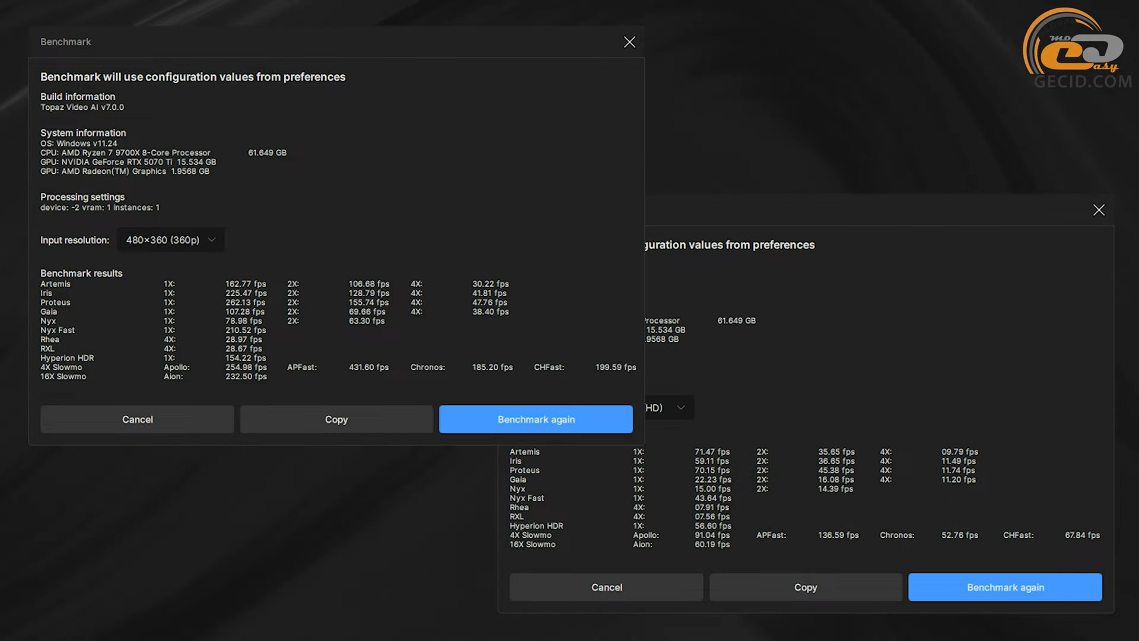Screen dimensions: 1139x641
Task: Click the 4X Slowmo label in front dialog
Action: click(61, 367)
